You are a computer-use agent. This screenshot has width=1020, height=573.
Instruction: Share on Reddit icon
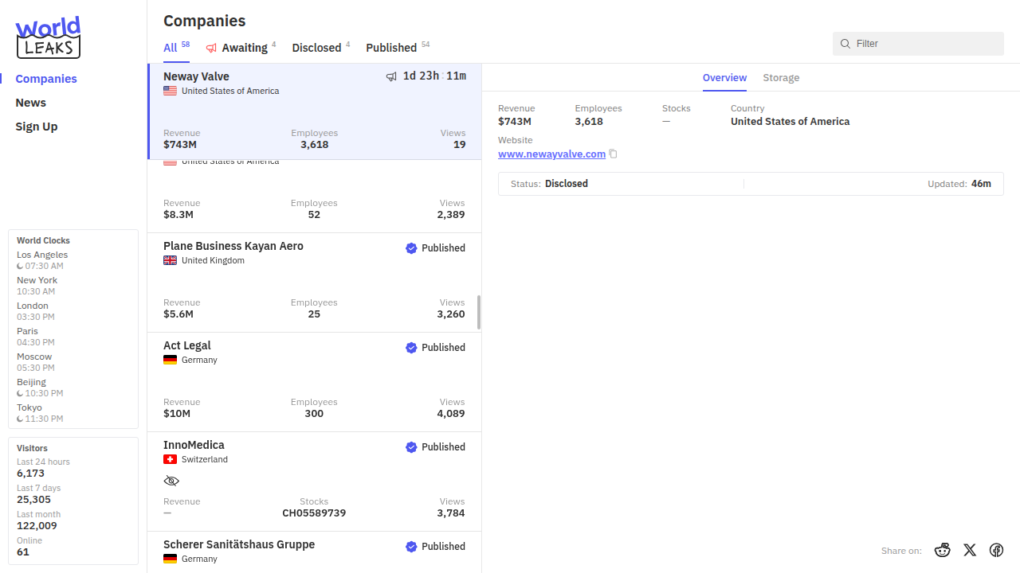[943, 550]
